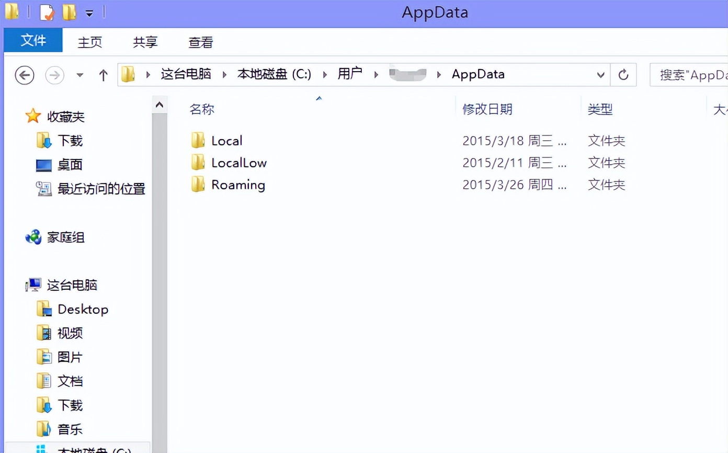The image size is (728, 453).
Task: Click AppData in the address path
Action: tap(478, 74)
